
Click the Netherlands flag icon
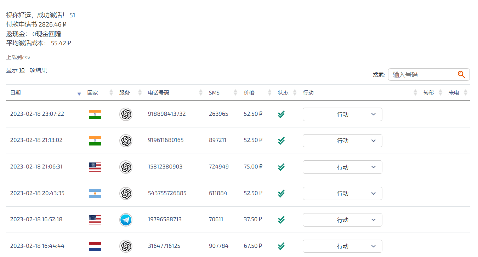pyautogui.click(x=95, y=246)
